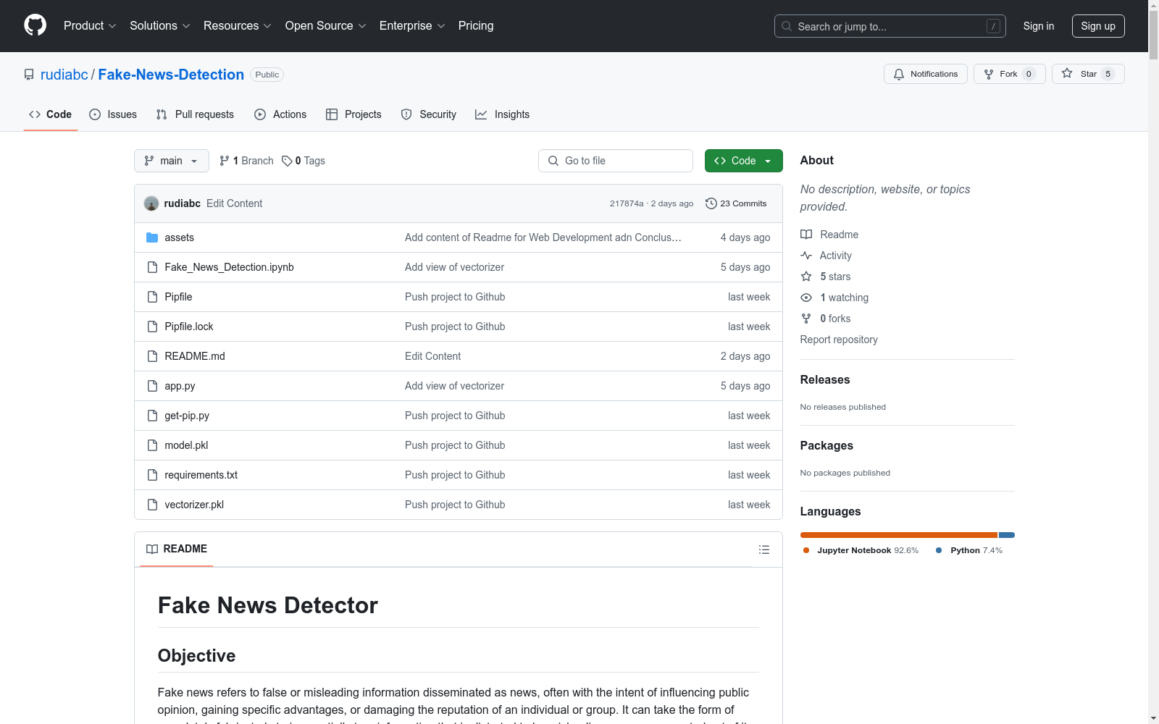Click the history clock icon by Commits
The width and height of the screenshot is (1159, 724).
point(711,203)
